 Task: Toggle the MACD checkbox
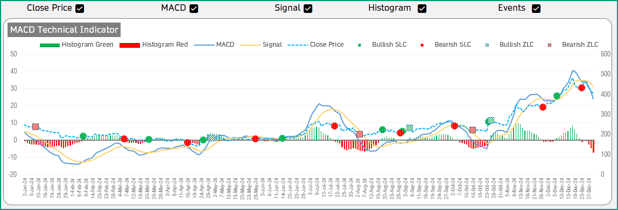pyautogui.click(x=193, y=8)
